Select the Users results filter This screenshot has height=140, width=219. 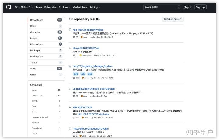46,75
